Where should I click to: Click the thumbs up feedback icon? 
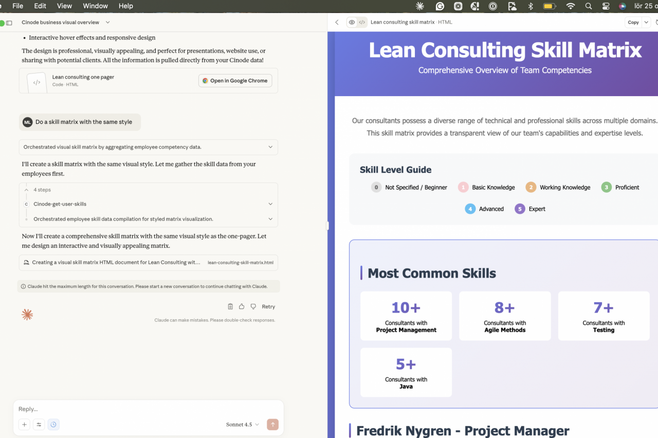click(x=242, y=306)
